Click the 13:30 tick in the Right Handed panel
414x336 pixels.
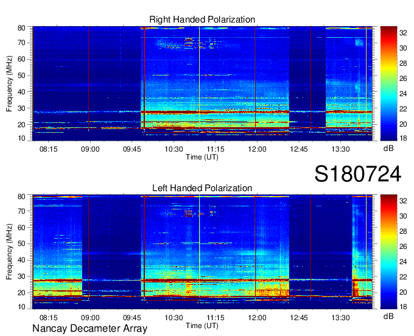[340, 149]
